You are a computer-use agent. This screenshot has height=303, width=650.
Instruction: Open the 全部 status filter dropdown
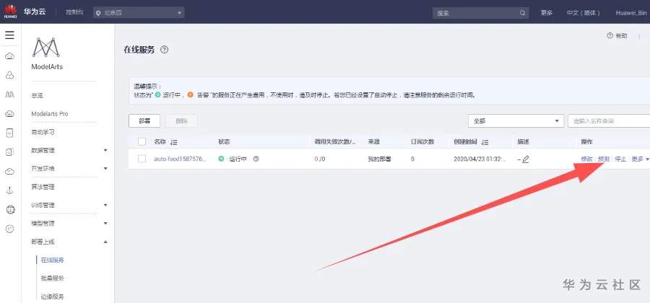[x=516, y=121]
